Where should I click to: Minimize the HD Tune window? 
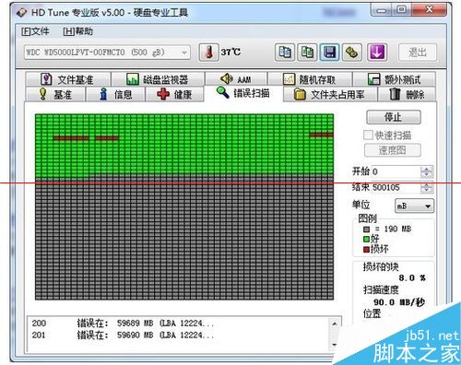pos(382,9)
